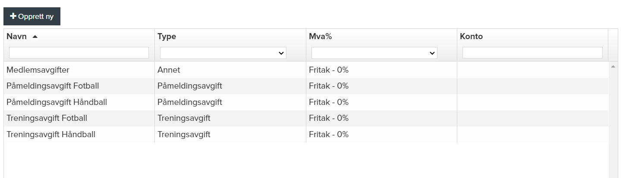632x178 pixels.
Task: Open the Type filter dropdown
Action: point(223,53)
